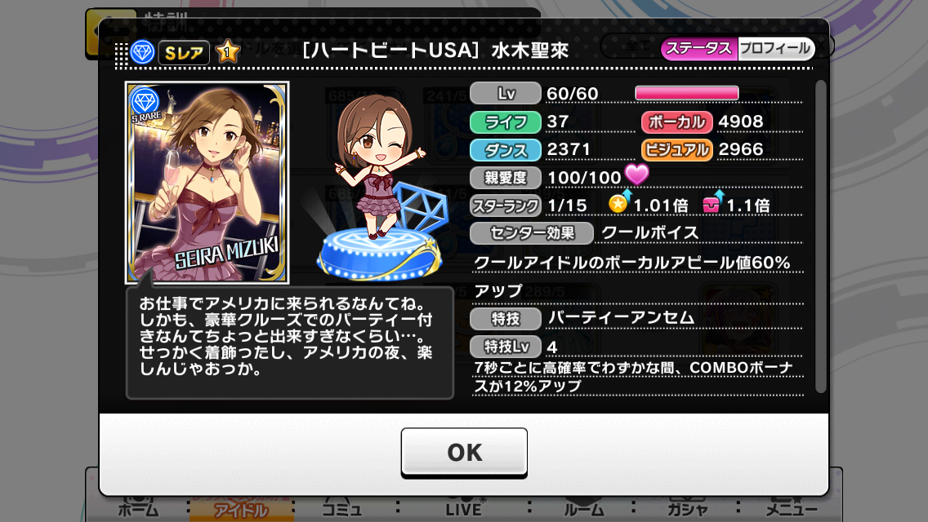Click the status panel vertical scrollbar
Viewport: 928px width, 522px height.
[820, 237]
